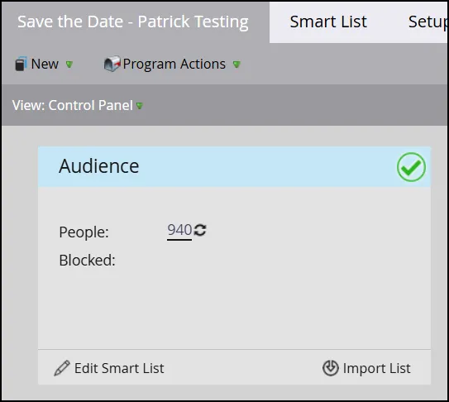Click the Audience green checkmark status icon
This screenshot has height=402, width=449.
[x=411, y=167]
